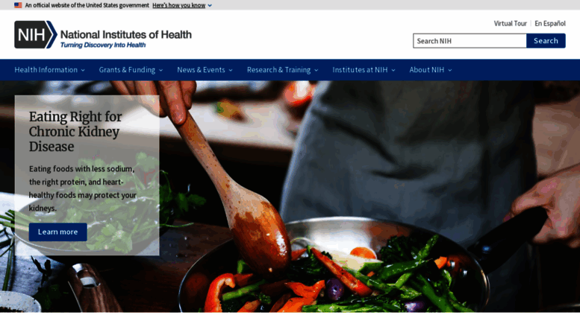Click the blue Search button
Image resolution: width=580 pixels, height=315 pixels.
546,41
